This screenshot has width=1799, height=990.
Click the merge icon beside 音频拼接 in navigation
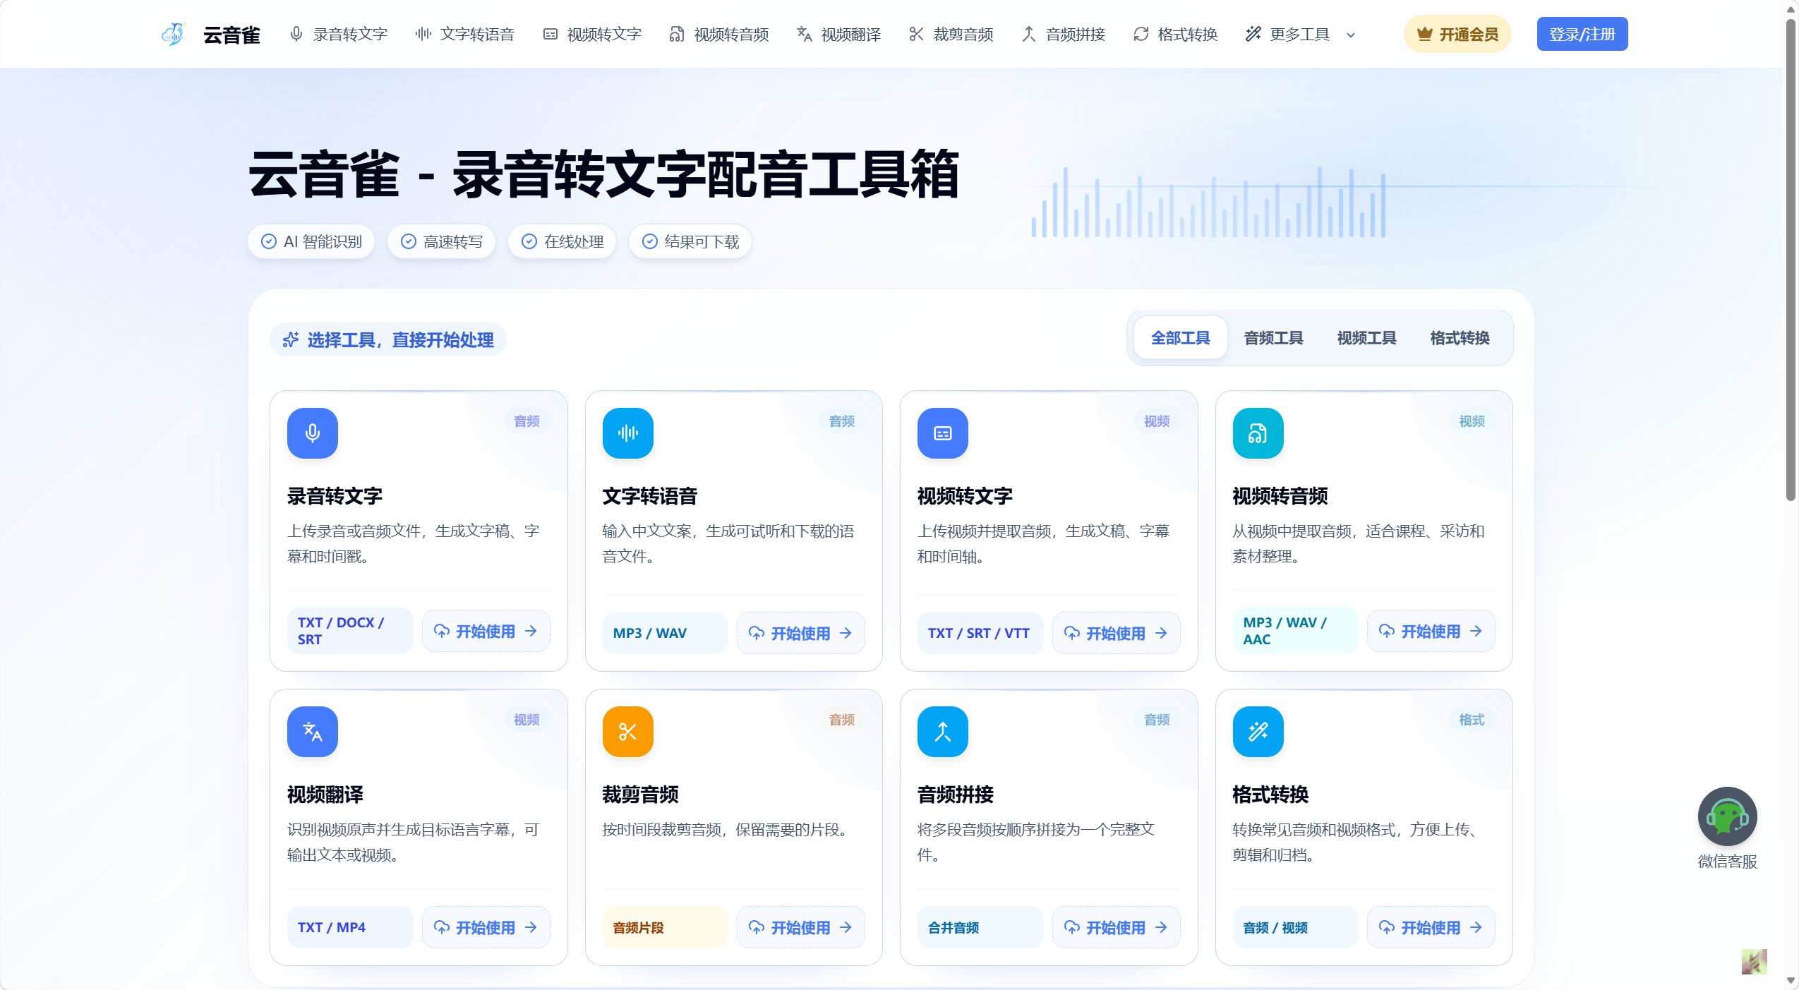[x=1029, y=34]
